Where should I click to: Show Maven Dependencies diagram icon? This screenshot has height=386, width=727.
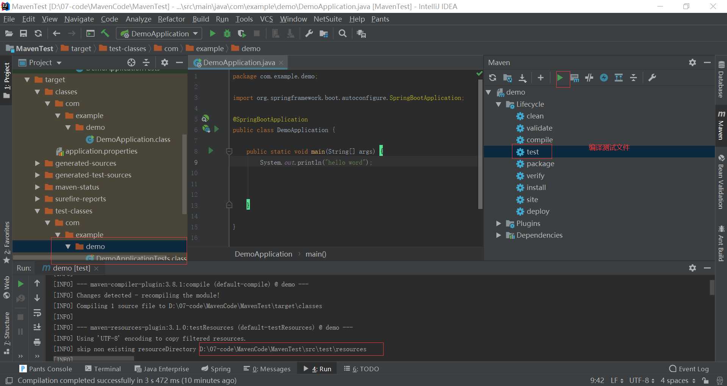tap(619, 78)
